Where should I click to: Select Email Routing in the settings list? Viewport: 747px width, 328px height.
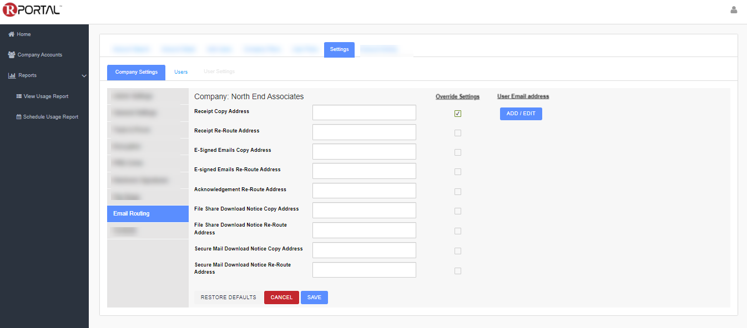[x=148, y=213]
